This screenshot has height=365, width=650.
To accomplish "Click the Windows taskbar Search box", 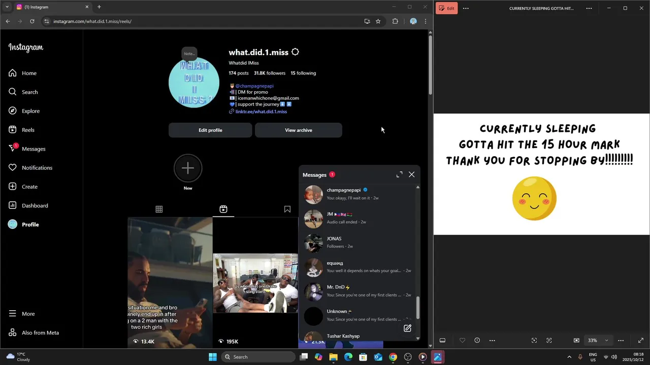I will 257,357.
